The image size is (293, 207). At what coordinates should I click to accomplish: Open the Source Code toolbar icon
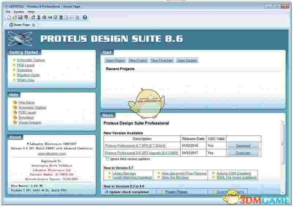[x=72, y=17]
